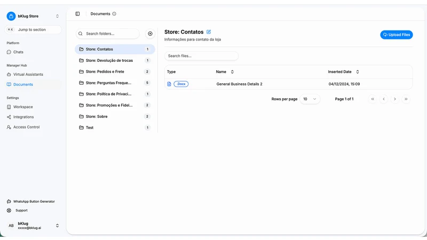Expand the bKlug Store workspace switcher

pos(57,16)
